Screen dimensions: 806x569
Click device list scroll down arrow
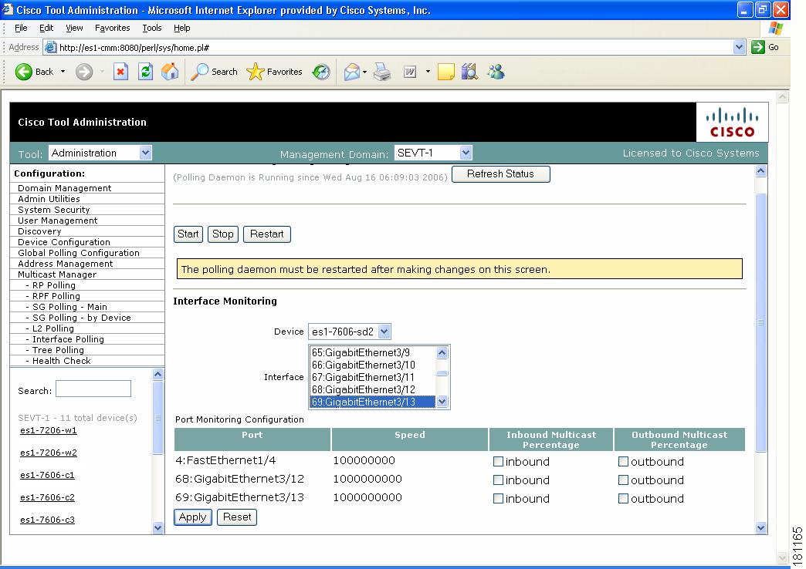point(157,527)
